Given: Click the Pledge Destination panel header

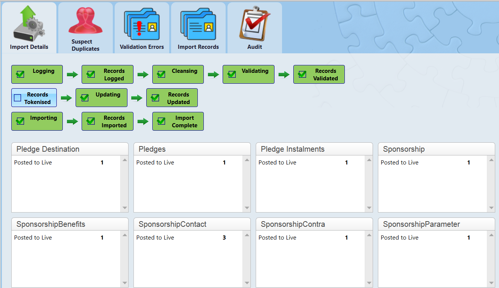Looking at the screenshot, I should 70,149.
